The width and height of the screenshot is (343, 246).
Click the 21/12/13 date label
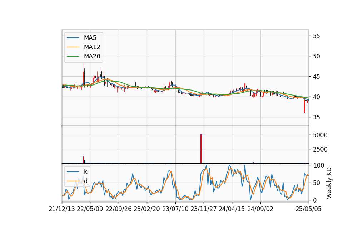[62, 209]
